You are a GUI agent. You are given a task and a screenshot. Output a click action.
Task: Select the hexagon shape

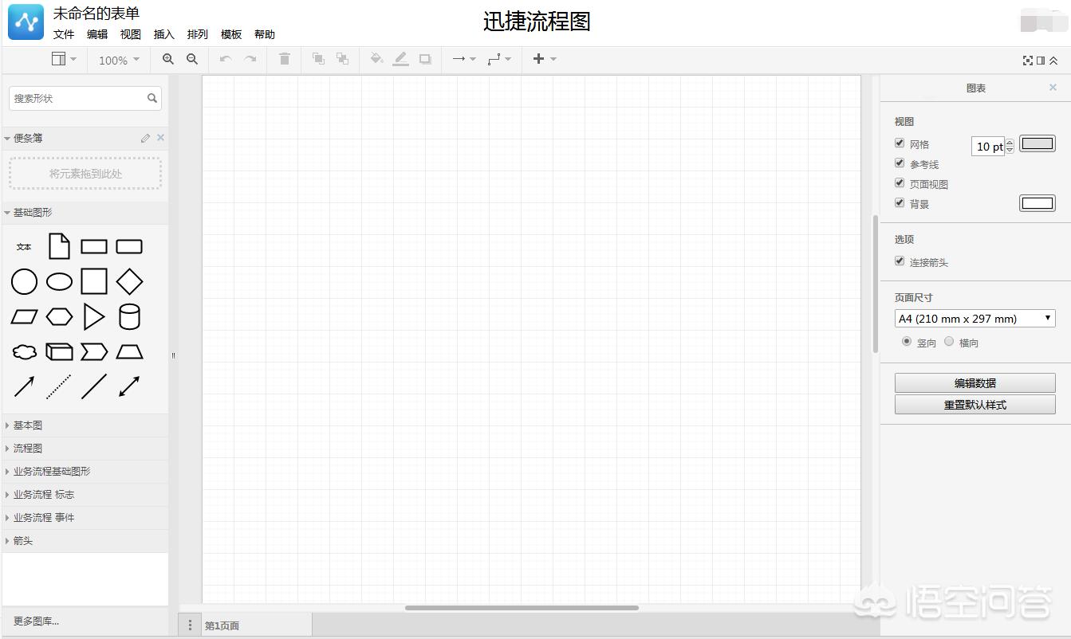pyautogui.click(x=59, y=317)
